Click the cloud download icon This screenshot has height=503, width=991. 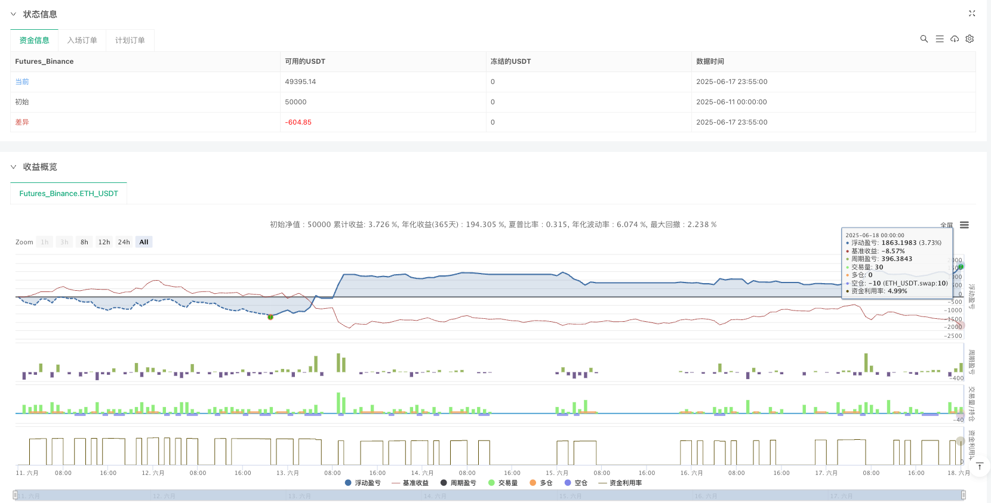(x=955, y=39)
